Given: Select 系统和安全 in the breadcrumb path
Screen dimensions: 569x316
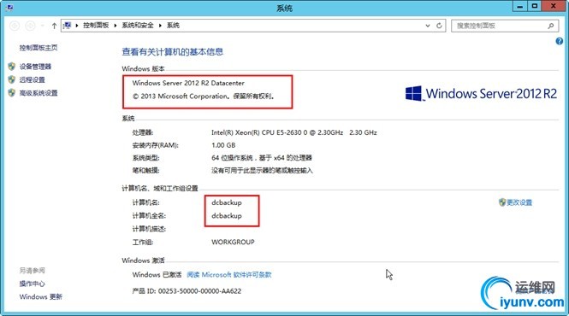Looking at the screenshot, I should pyautogui.click(x=138, y=26).
